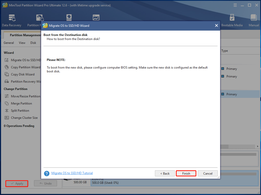Click the Back button in the wizard

165,173
